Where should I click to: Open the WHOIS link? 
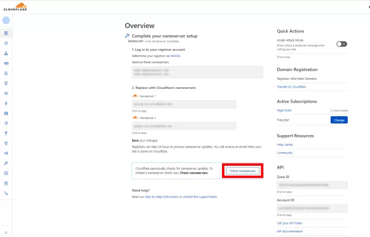175,56
